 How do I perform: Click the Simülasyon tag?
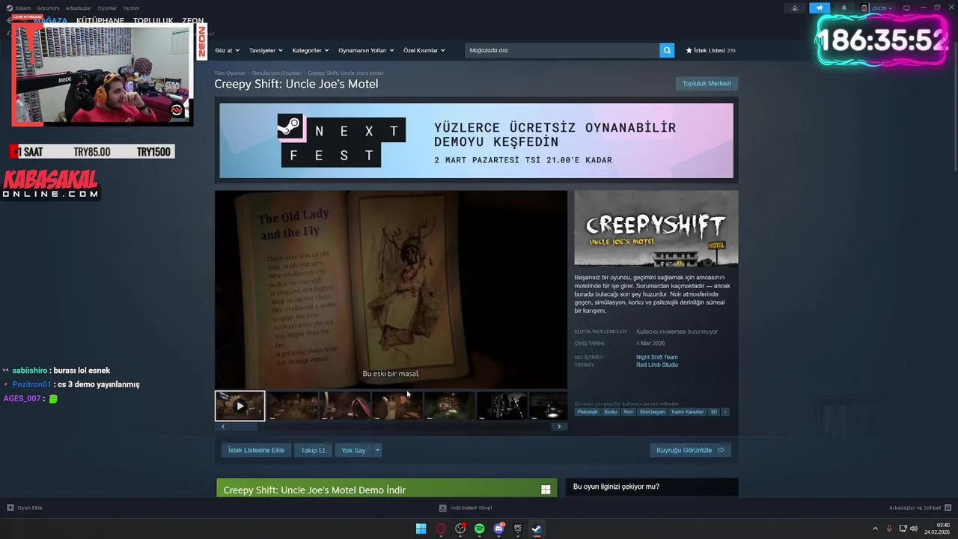tap(652, 412)
